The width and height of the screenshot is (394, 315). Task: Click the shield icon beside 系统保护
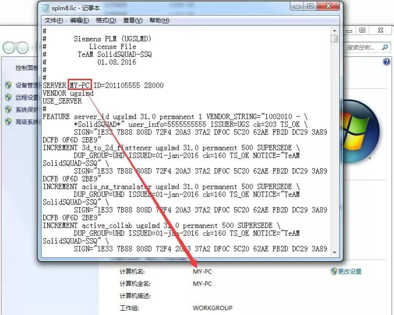(8, 109)
